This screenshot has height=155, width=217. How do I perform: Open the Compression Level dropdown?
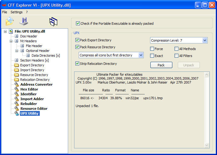(x=205, y=40)
